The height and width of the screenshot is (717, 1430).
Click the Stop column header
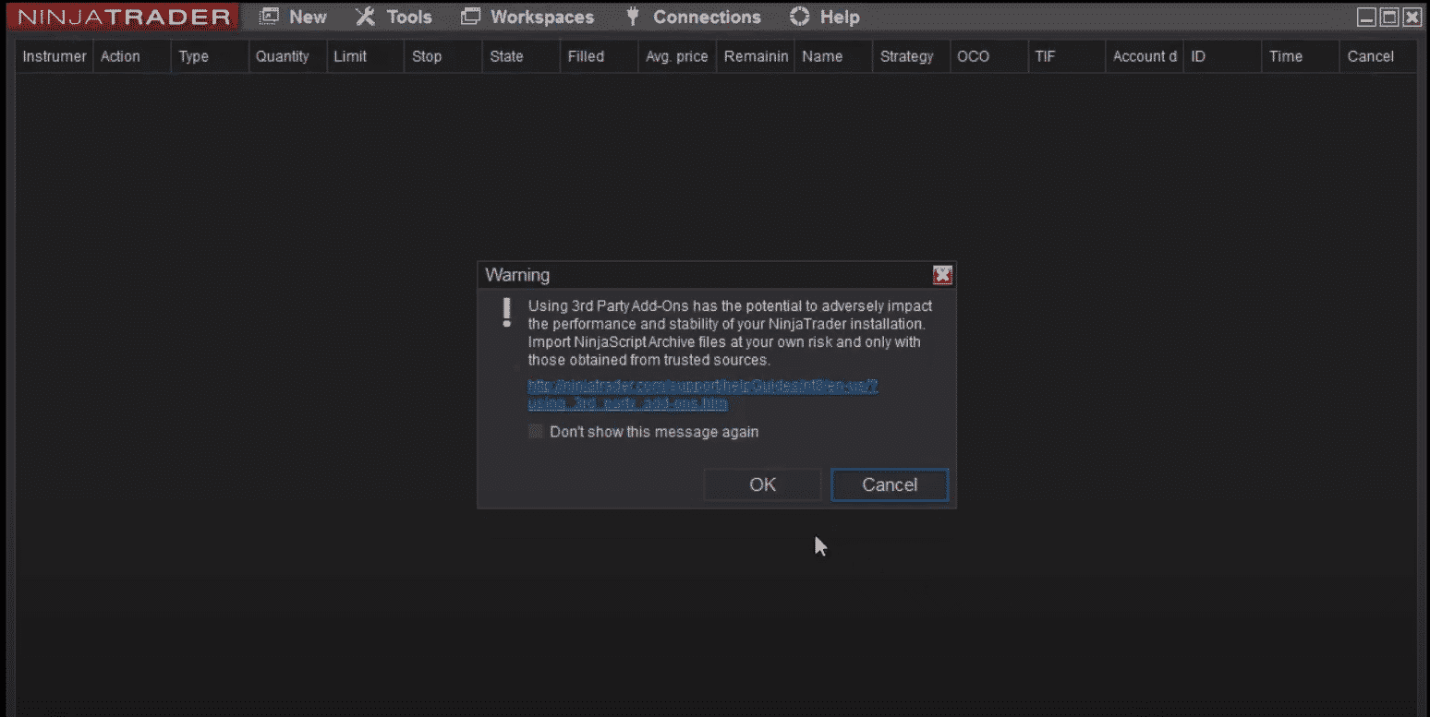pos(443,56)
